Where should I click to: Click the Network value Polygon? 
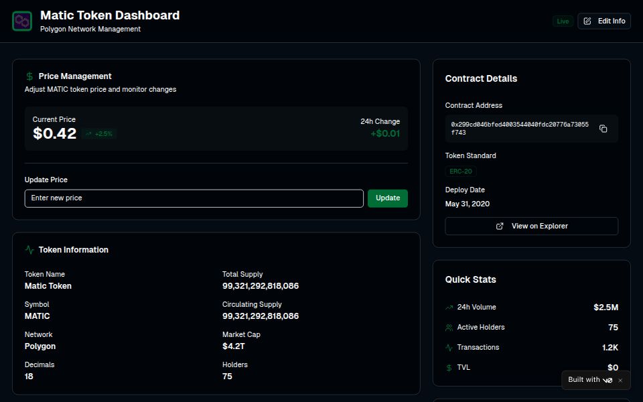40,346
